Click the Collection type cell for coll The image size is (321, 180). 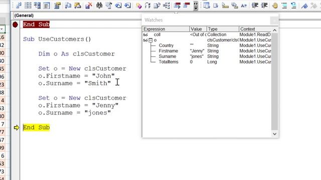pyautogui.click(x=217, y=34)
